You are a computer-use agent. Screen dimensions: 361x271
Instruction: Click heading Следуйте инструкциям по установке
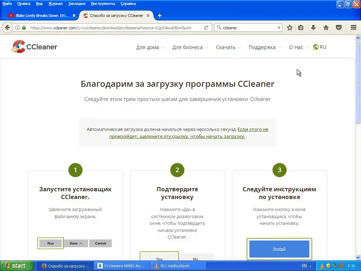point(279,193)
